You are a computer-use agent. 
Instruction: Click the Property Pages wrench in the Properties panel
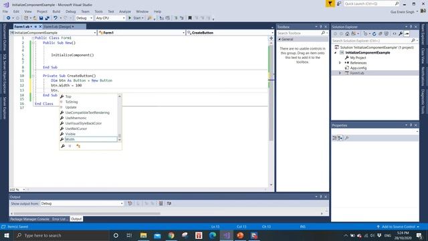346,138
